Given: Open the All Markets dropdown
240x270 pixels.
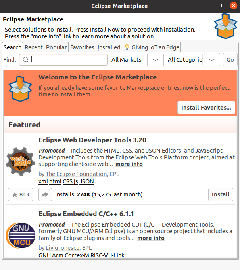Looking at the screenshot, I should [x=156, y=60].
